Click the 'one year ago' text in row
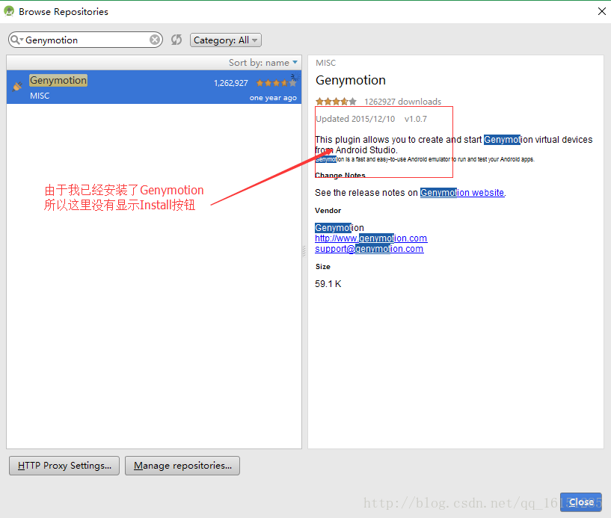 click(273, 98)
